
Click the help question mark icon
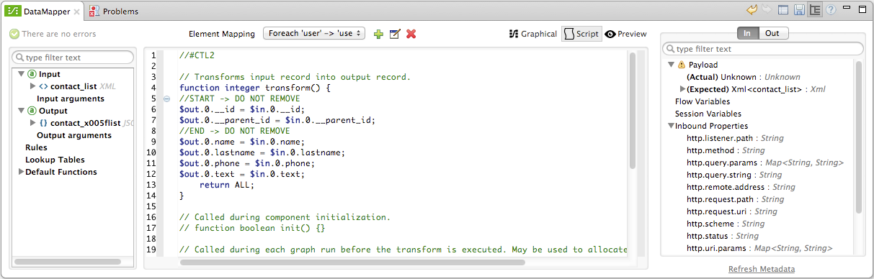831,10
